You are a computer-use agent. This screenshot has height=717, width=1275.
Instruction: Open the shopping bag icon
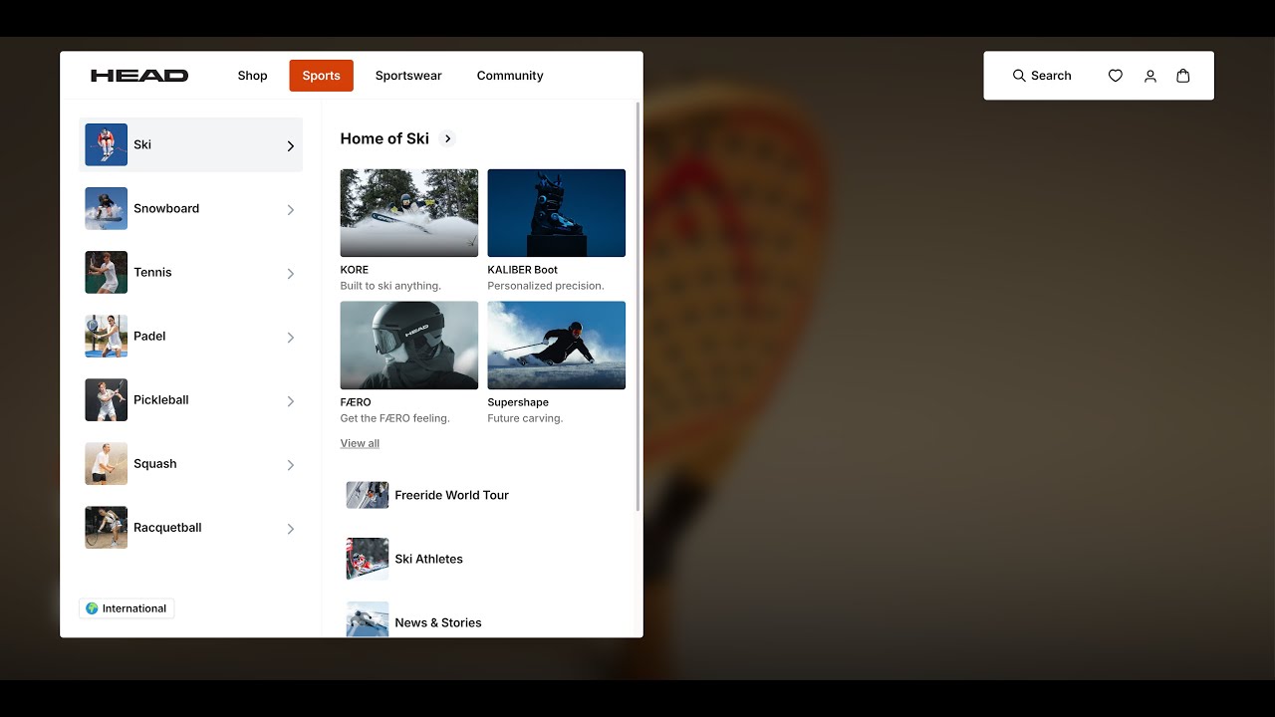coord(1183,76)
